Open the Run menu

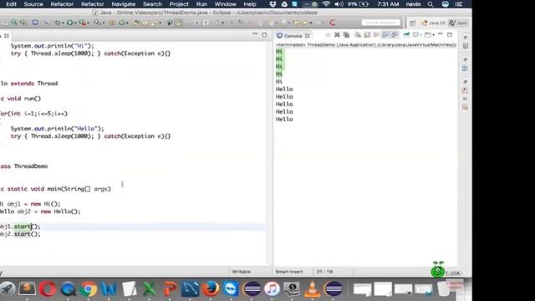click(201, 4)
